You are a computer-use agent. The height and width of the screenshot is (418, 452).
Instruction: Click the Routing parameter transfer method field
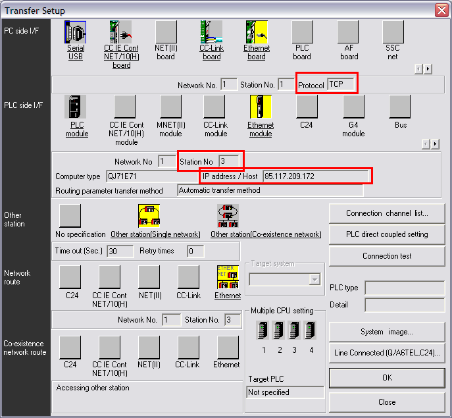coord(270,190)
